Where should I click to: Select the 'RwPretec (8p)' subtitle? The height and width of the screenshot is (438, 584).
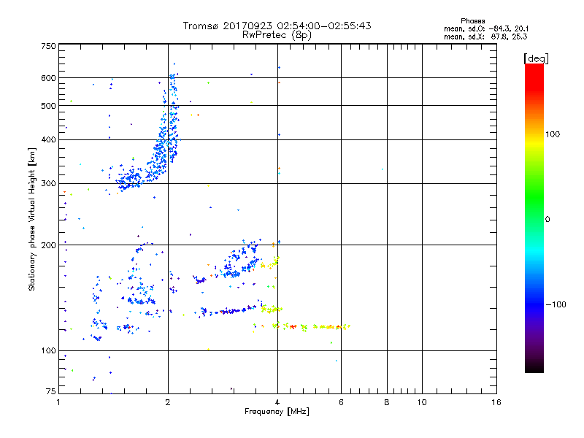pos(277,35)
